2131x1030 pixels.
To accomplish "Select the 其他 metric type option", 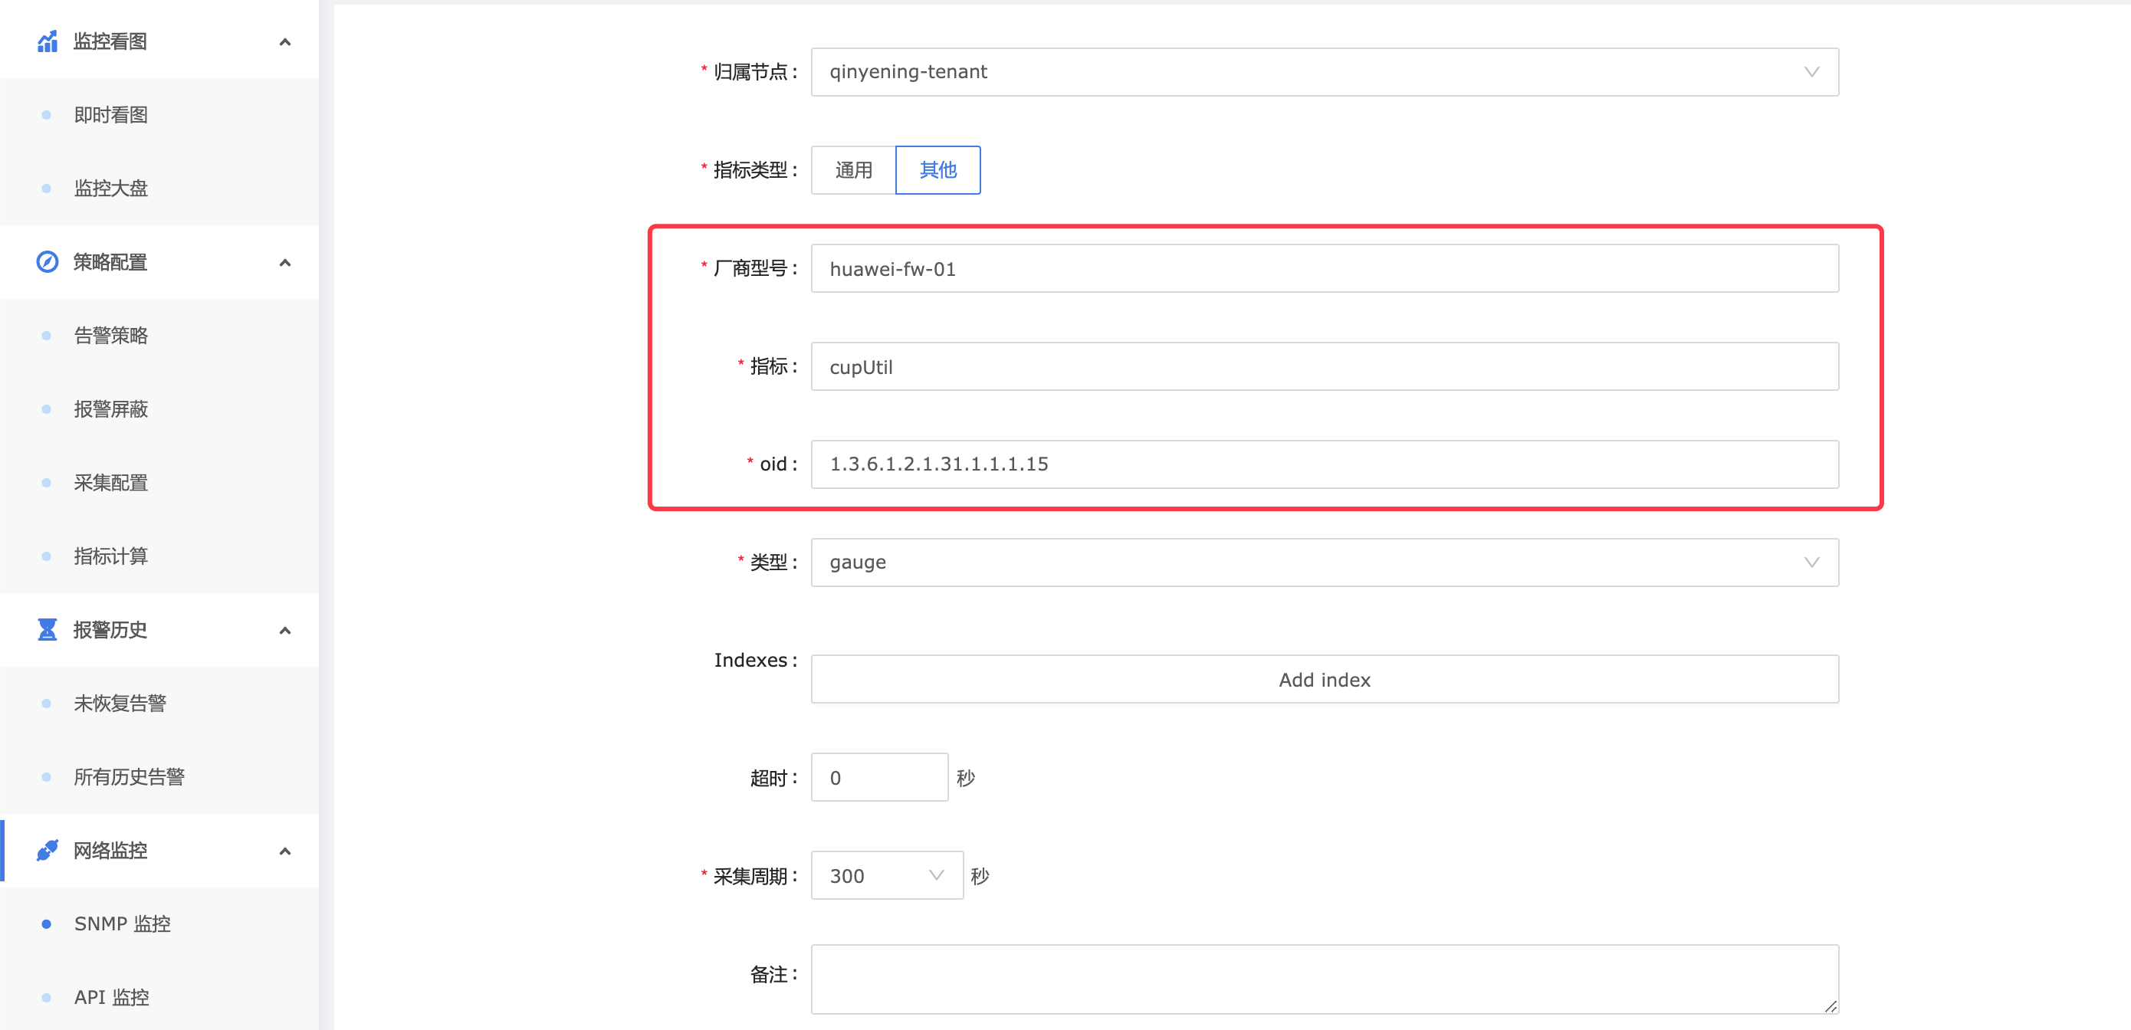I will pos(937,170).
